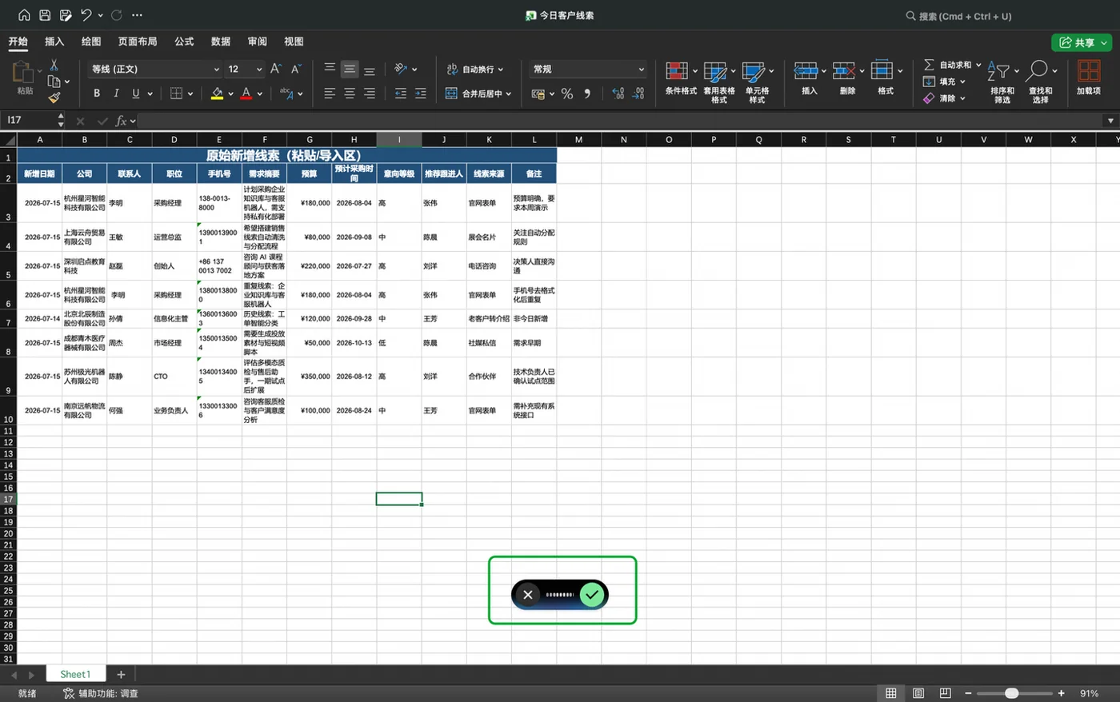The height and width of the screenshot is (702, 1120).
Task: Increase decimal places
Action: [x=618, y=94]
